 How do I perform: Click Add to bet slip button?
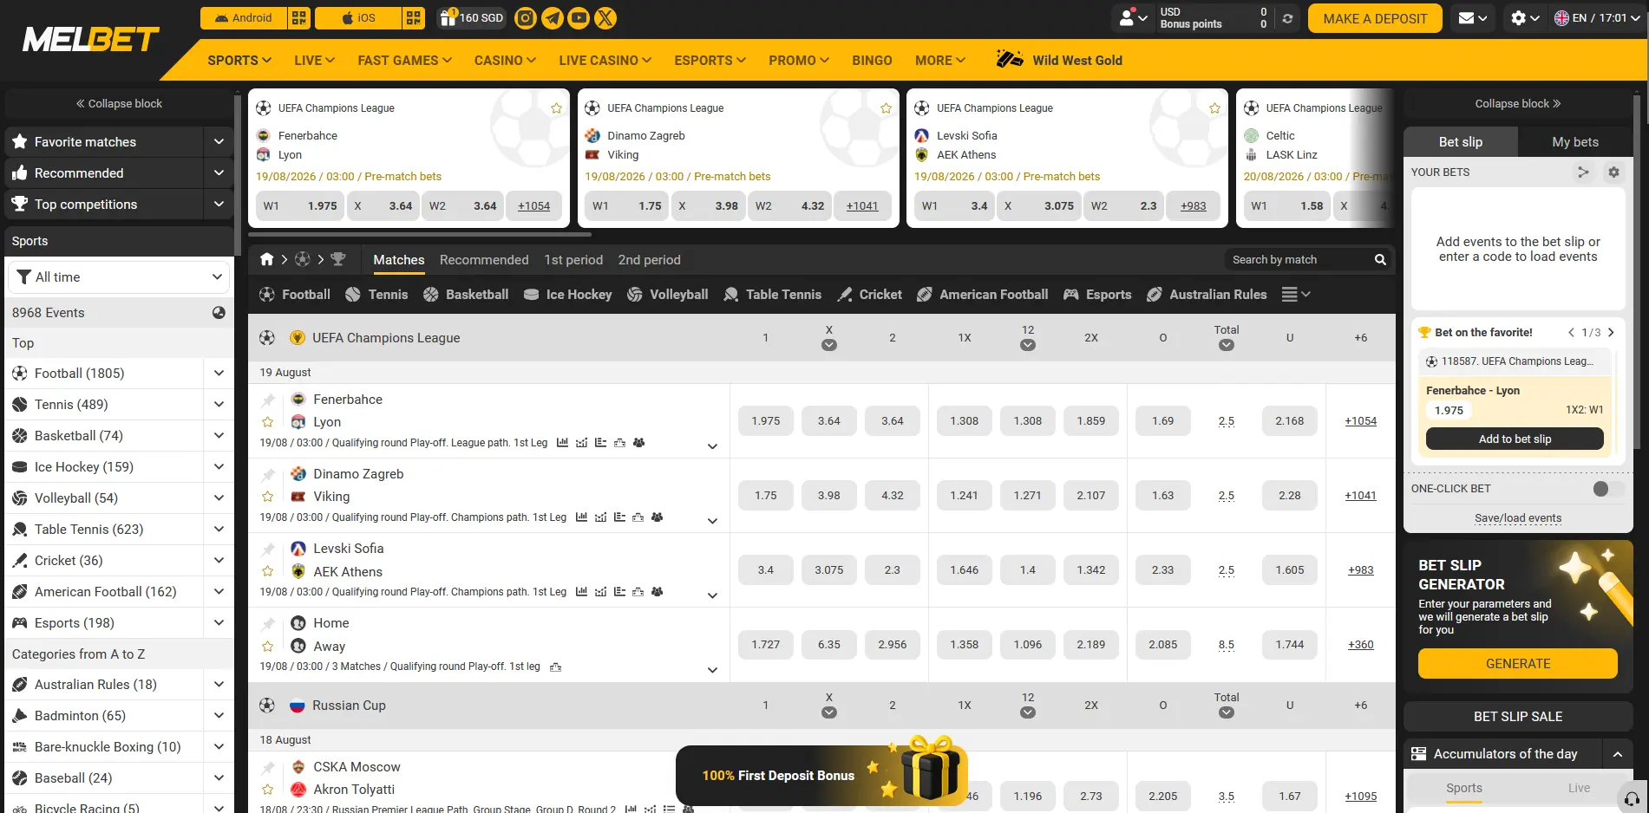tap(1515, 439)
